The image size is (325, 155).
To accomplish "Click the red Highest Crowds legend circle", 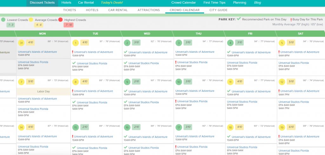I will click(61, 20).
